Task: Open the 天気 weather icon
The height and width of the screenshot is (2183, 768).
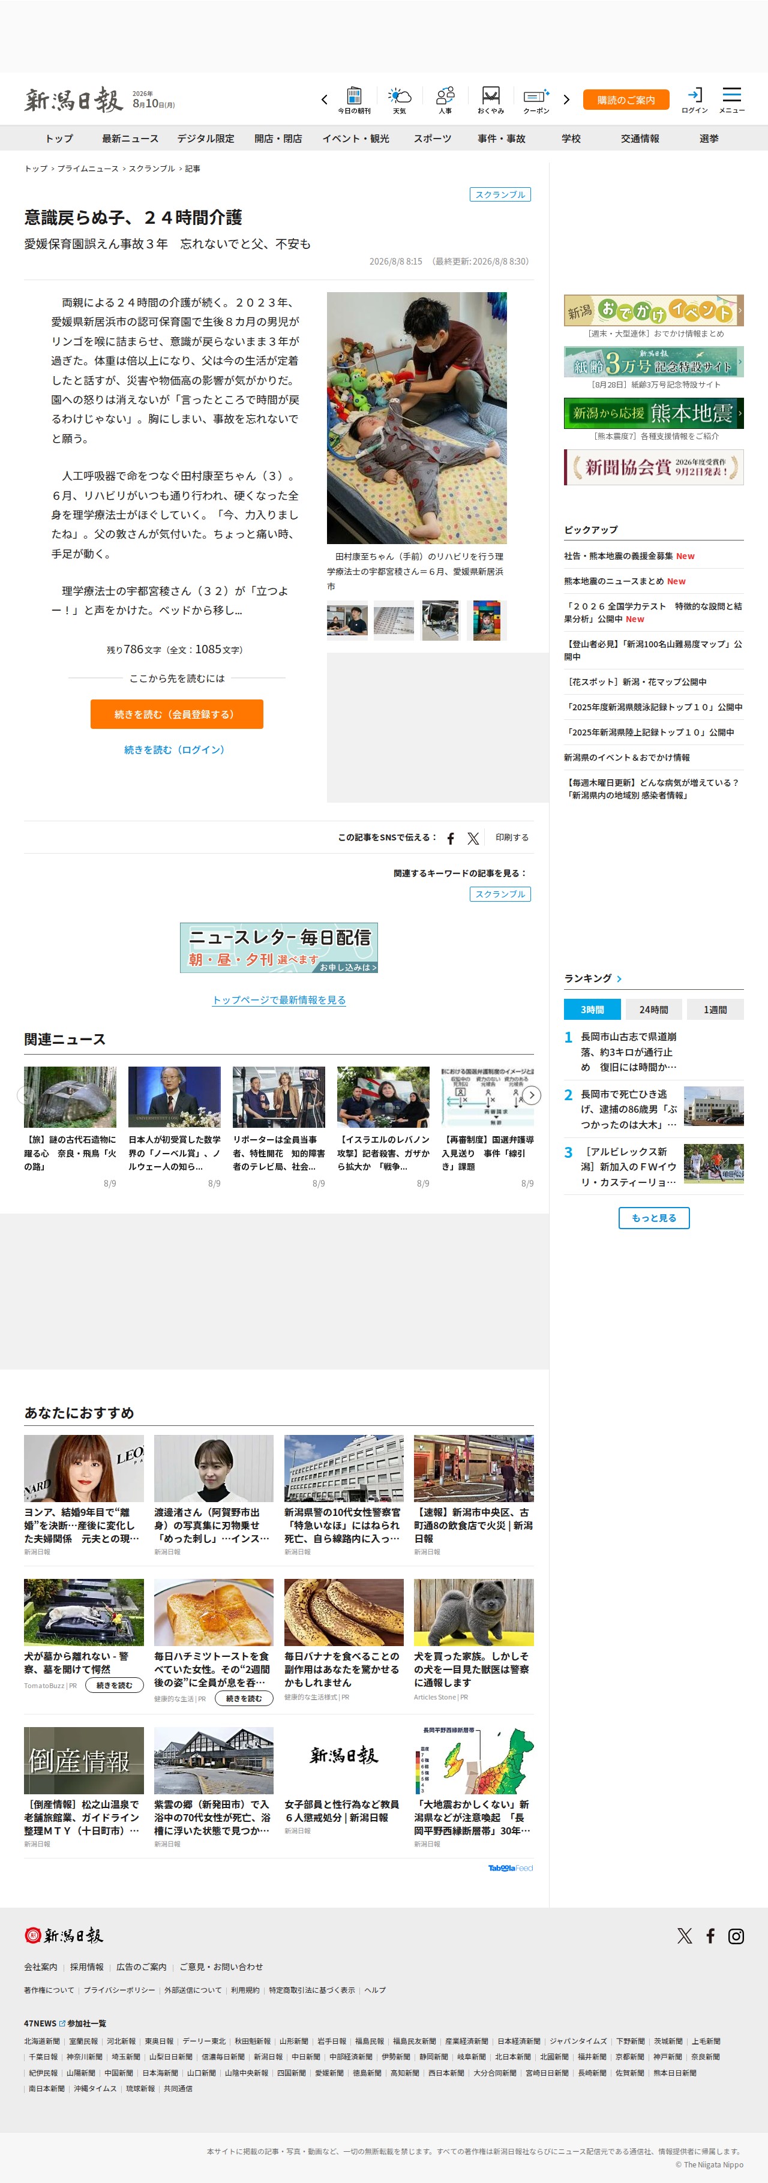Action: (x=399, y=99)
